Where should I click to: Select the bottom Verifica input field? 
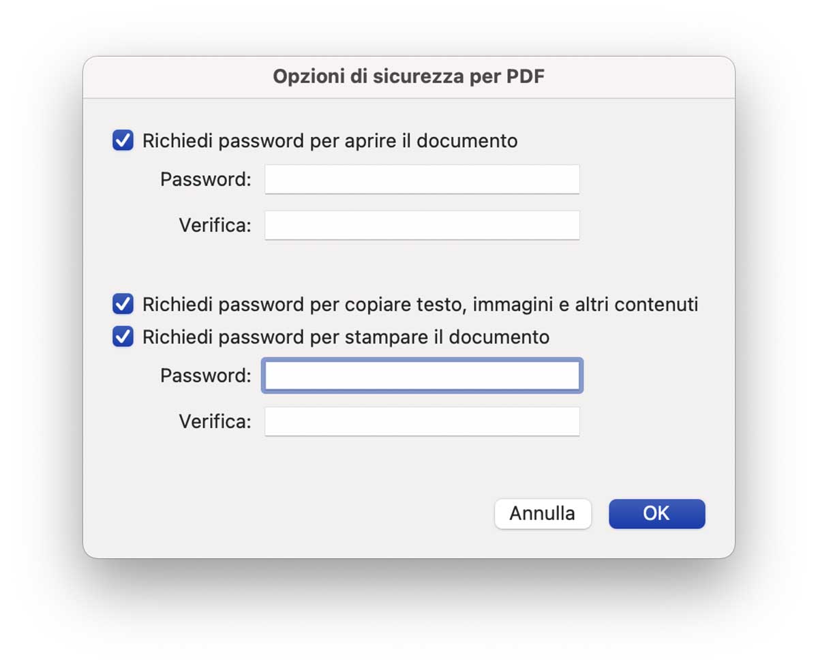pyautogui.click(x=422, y=421)
